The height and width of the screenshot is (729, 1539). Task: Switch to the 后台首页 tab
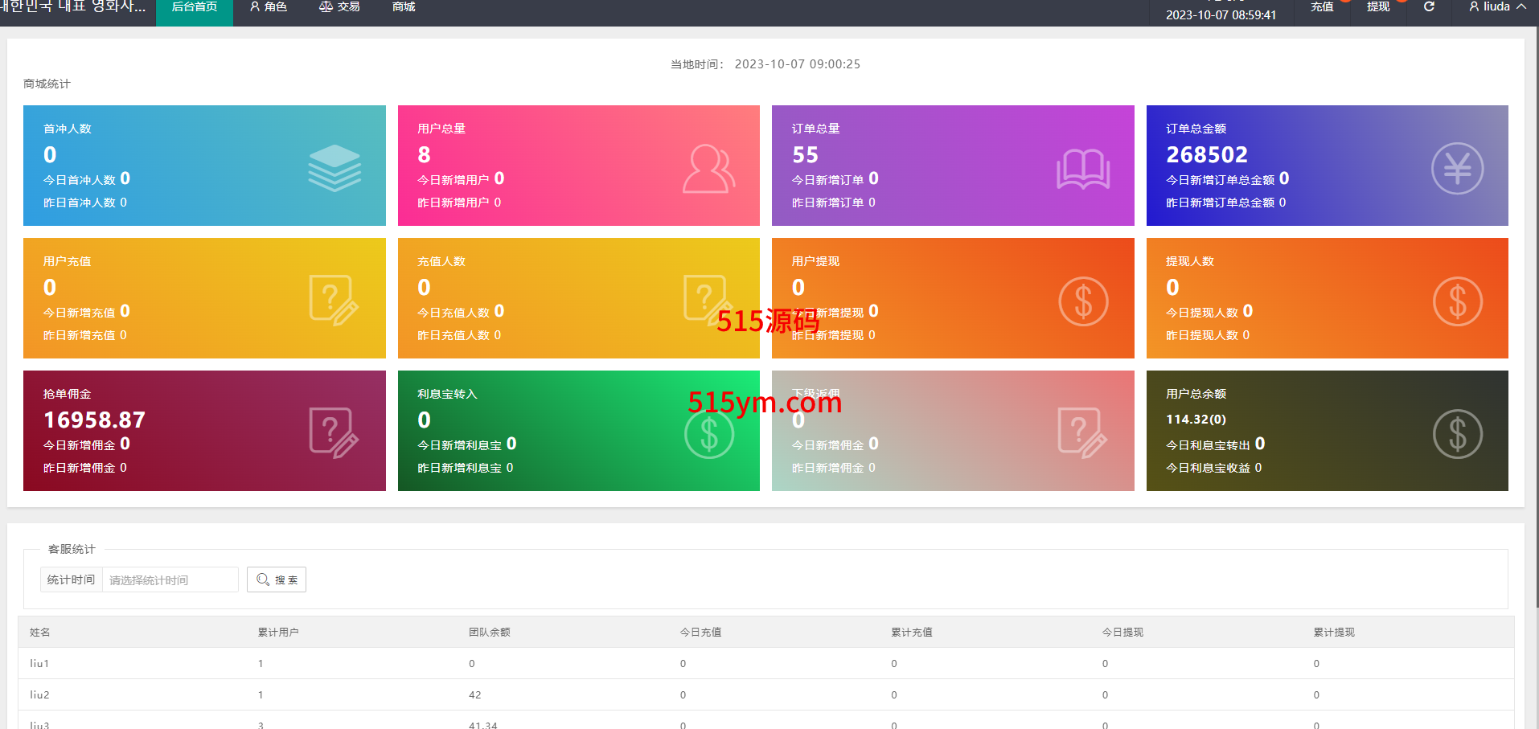(195, 7)
